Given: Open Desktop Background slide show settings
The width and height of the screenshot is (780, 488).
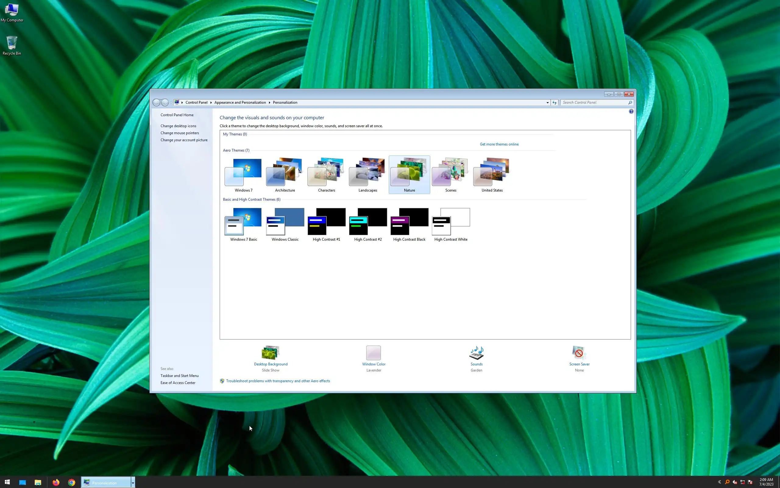Looking at the screenshot, I should pyautogui.click(x=271, y=353).
